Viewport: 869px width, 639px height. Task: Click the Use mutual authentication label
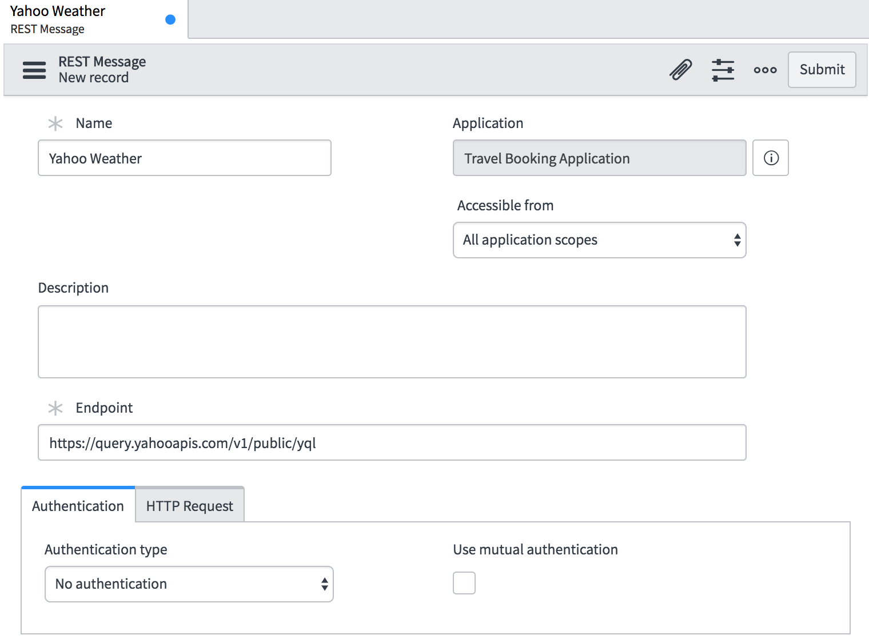535,549
